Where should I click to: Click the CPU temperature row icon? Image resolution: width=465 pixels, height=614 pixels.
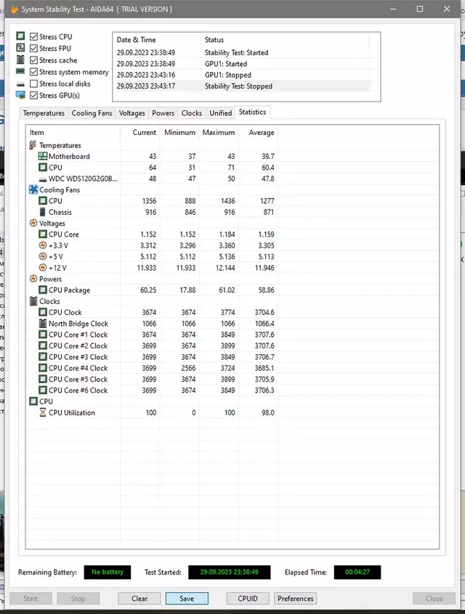pos(42,167)
